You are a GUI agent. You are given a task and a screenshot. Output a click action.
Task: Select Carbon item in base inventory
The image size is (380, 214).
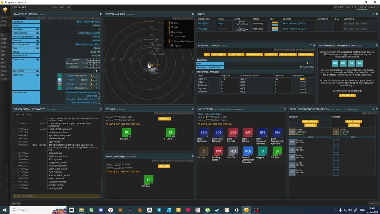coord(204,152)
